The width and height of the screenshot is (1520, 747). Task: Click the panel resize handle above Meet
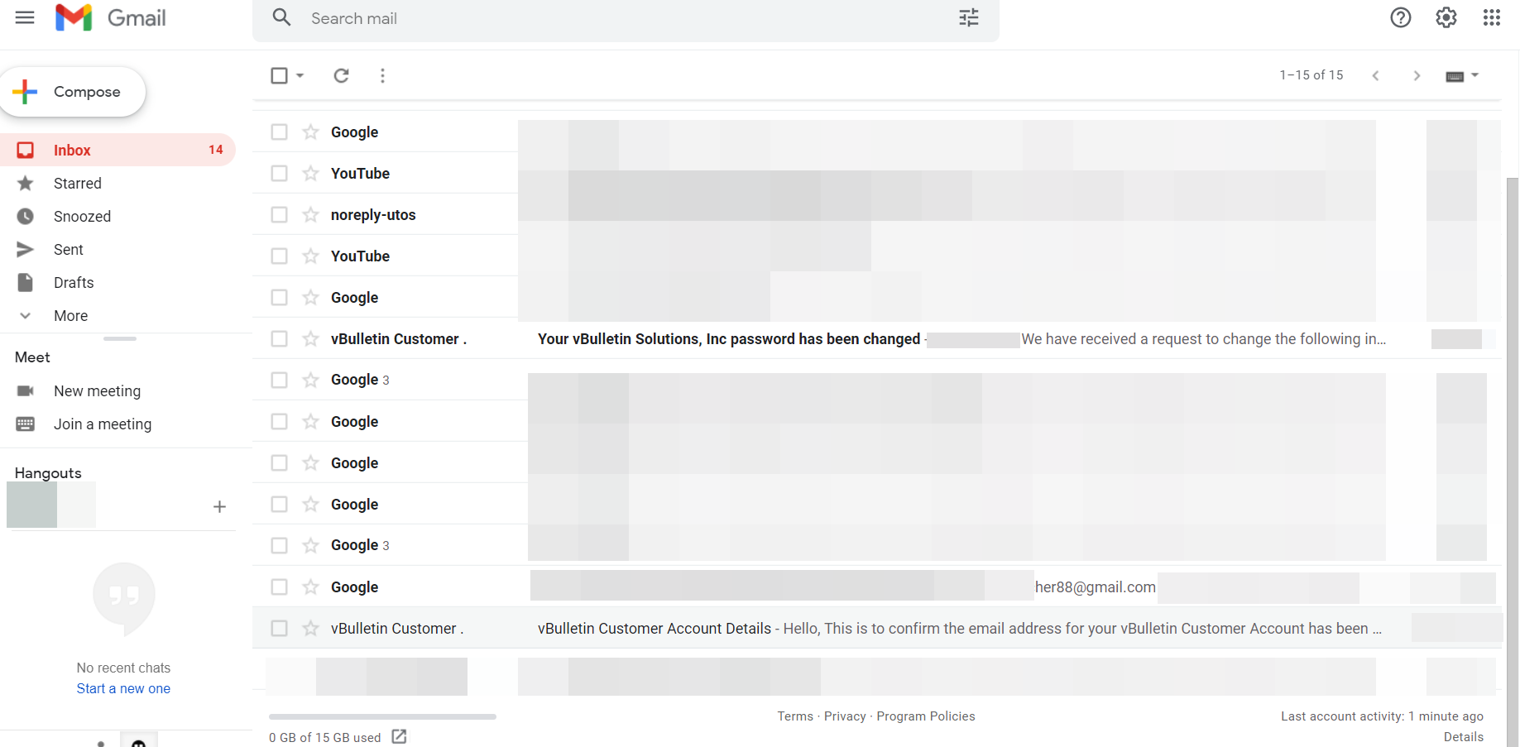(x=120, y=338)
